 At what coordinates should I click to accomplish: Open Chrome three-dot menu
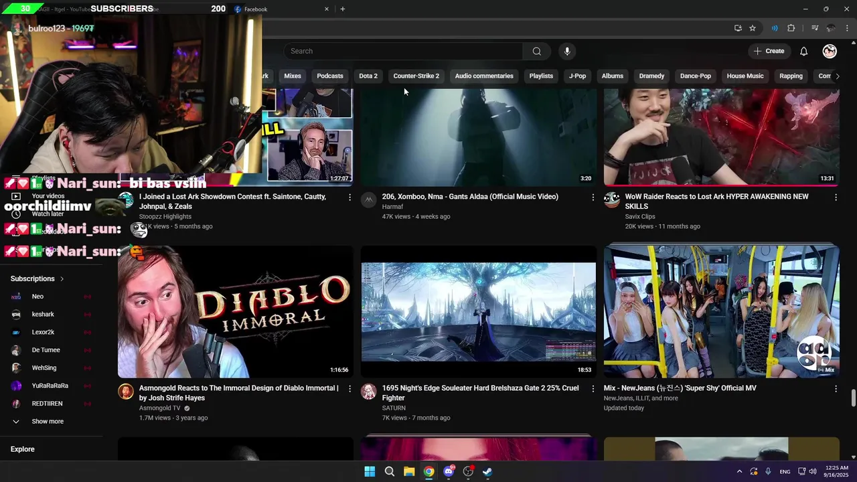(847, 28)
